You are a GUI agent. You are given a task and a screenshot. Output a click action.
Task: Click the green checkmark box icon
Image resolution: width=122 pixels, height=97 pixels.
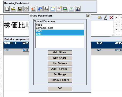[71, 9]
